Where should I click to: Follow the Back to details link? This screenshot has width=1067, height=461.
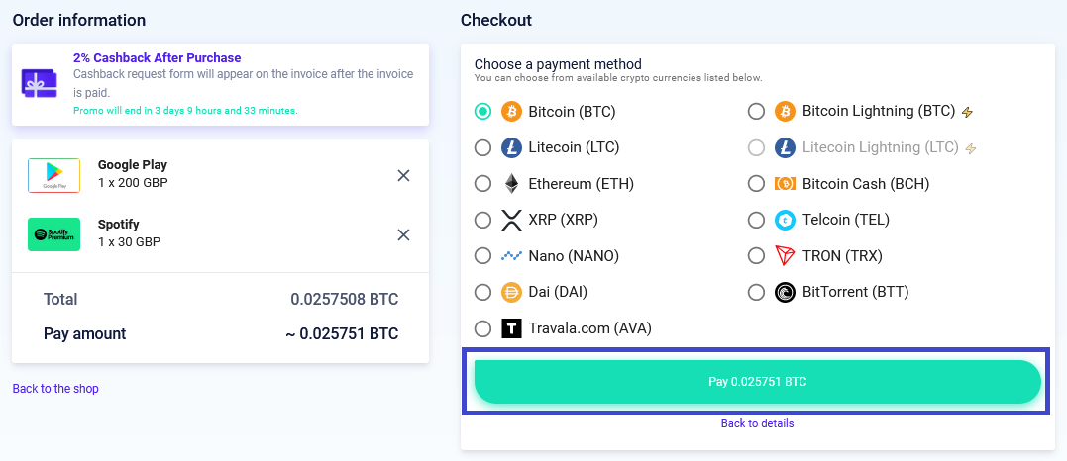757,423
